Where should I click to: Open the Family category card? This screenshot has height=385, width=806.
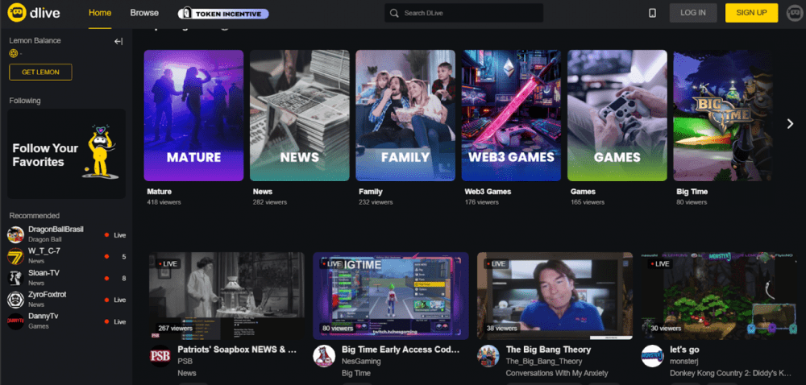tap(405, 115)
